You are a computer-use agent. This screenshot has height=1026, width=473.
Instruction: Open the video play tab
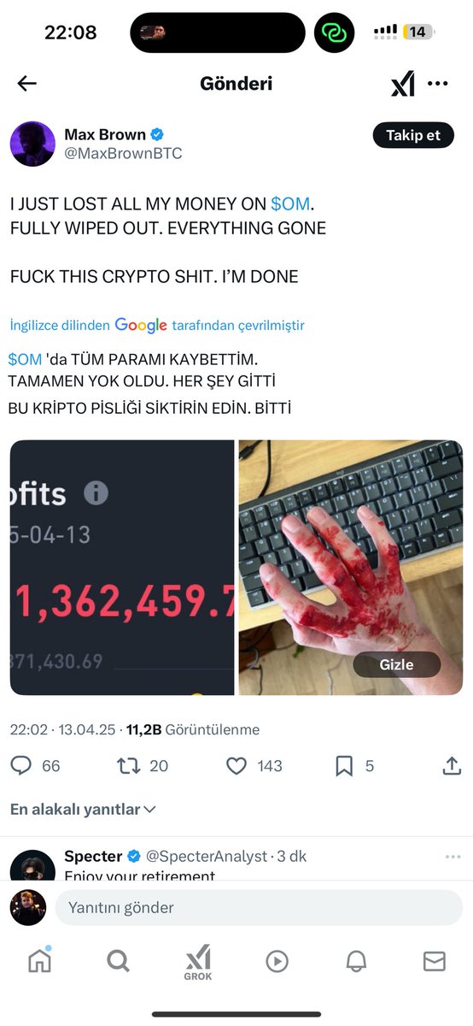pyautogui.click(x=277, y=961)
